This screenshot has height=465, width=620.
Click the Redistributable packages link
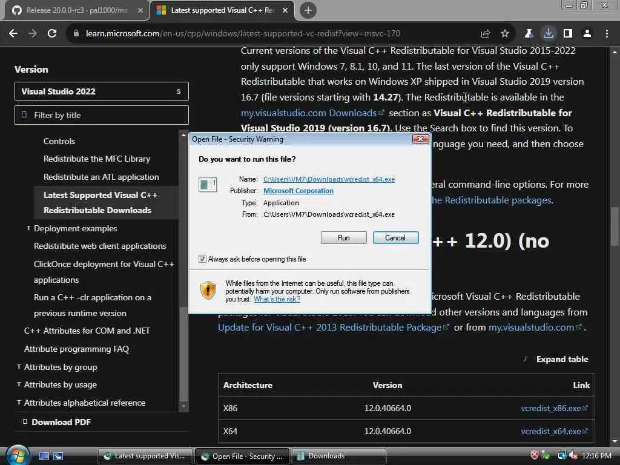tap(492, 200)
